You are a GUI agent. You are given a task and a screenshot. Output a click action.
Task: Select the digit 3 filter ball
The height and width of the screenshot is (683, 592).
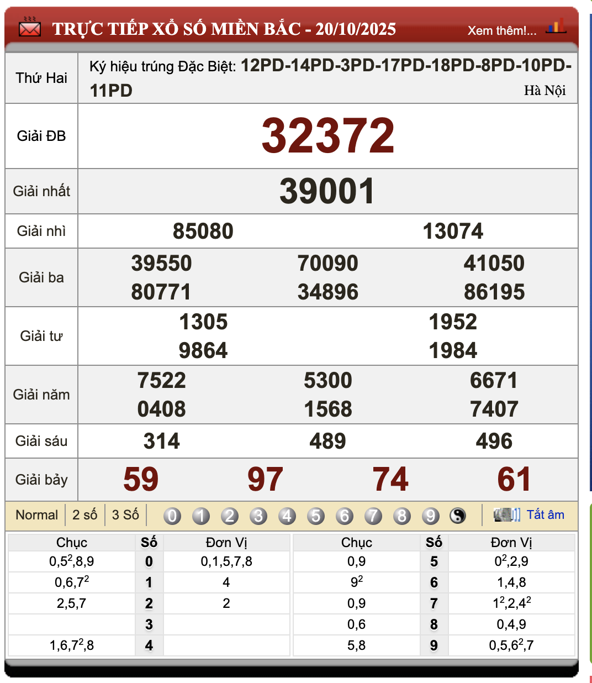pyautogui.click(x=258, y=516)
